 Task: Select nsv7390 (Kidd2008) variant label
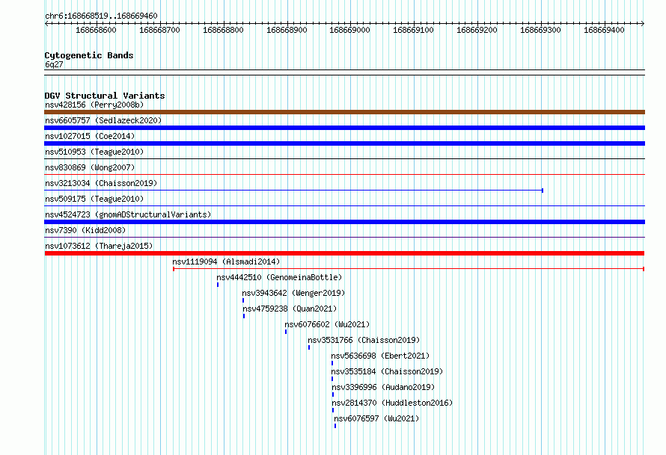point(85,230)
